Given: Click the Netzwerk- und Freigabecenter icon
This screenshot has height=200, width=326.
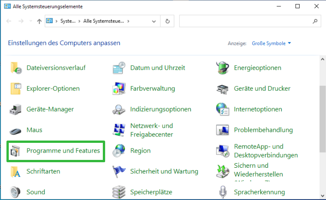Looking at the screenshot, I should pyautogui.click(x=119, y=130).
